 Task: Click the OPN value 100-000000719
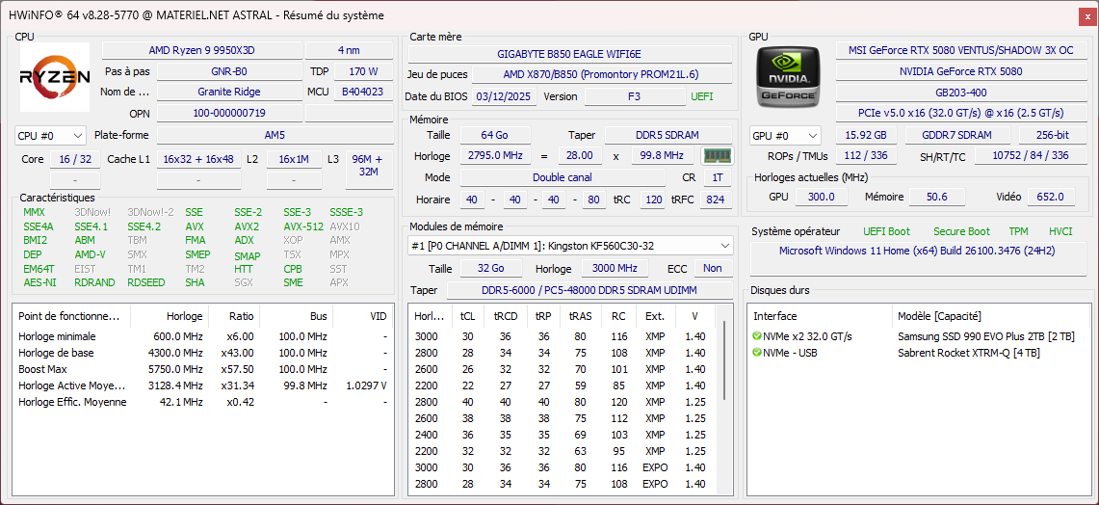(229, 113)
